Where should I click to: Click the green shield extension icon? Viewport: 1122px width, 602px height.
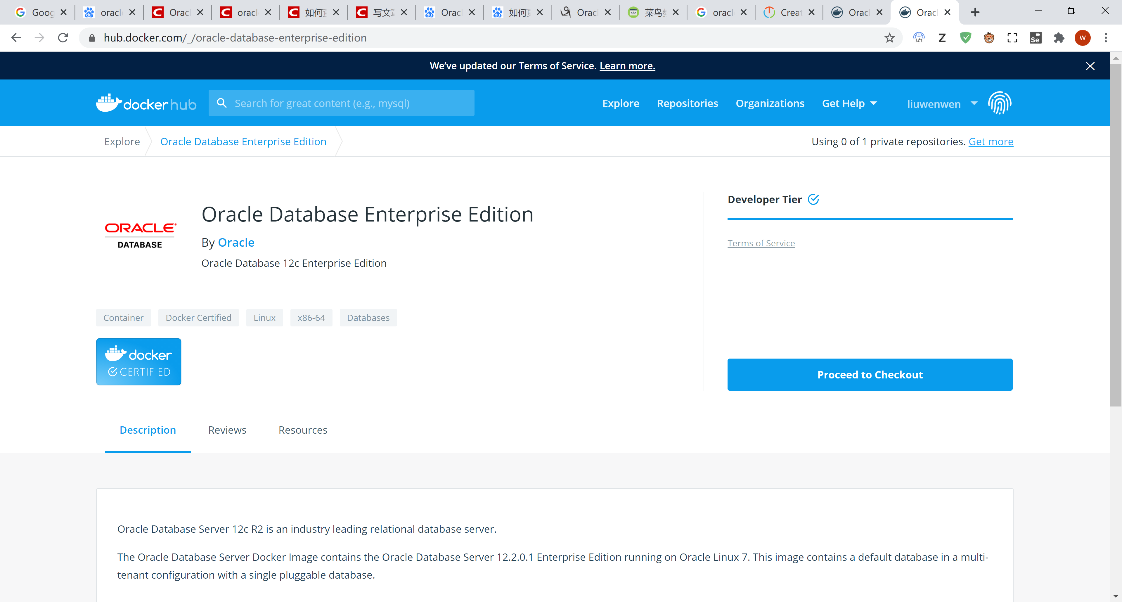pyautogui.click(x=966, y=38)
